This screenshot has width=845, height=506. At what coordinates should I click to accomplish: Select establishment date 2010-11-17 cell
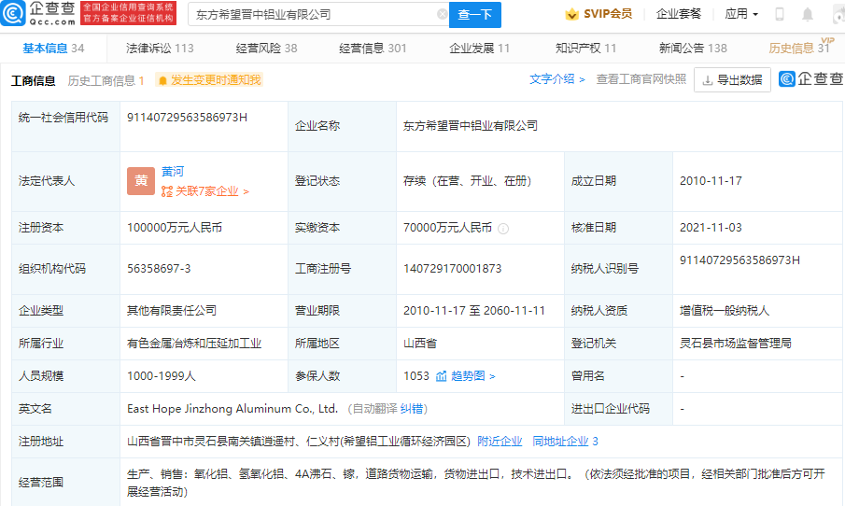pos(711,181)
